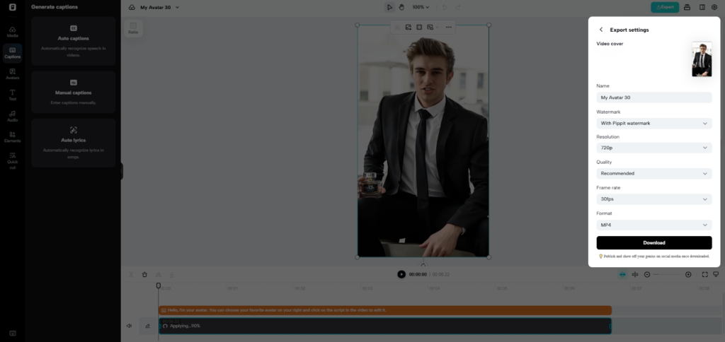The height and width of the screenshot is (342, 725).
Task: Click the cloud save status icon
Action: pos(132,7)
